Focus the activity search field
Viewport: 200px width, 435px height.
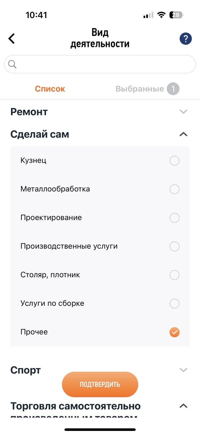pos(100,64)
